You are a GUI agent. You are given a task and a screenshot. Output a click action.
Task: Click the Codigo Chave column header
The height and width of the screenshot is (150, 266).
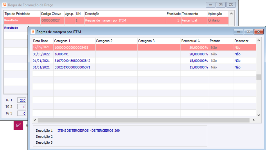click(51, 14)
